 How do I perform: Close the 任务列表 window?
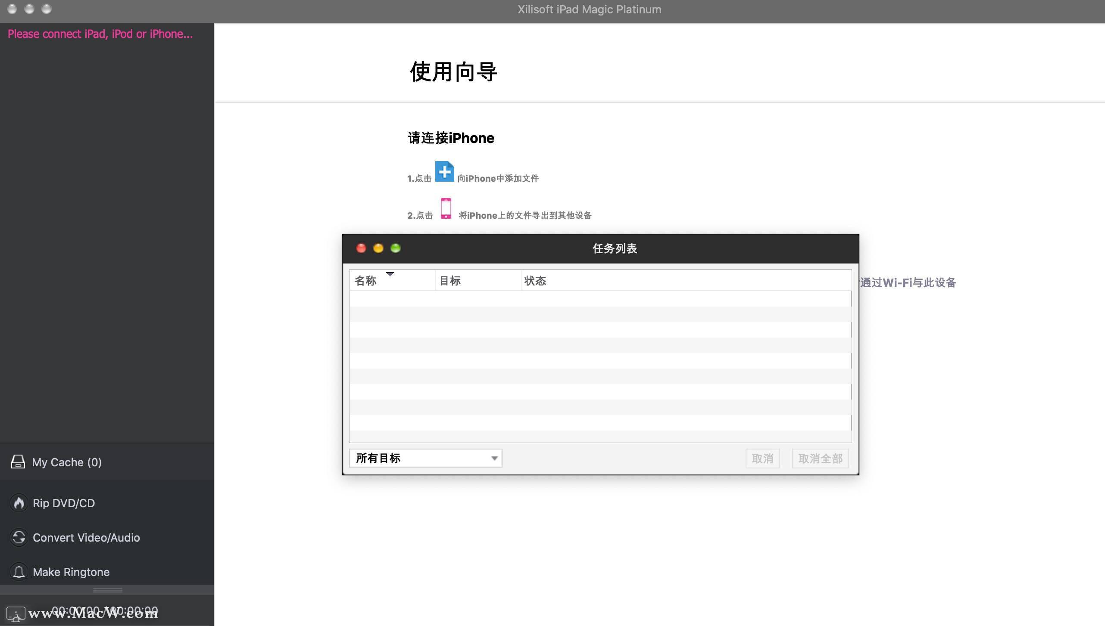coord(361,248)
